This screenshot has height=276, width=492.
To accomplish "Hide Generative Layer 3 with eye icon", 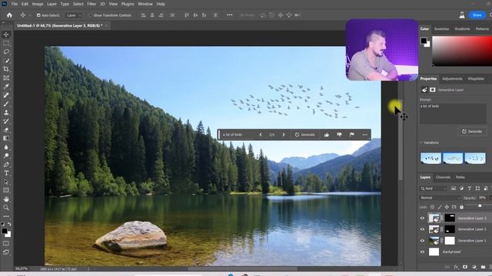I will tap(422, 218).
